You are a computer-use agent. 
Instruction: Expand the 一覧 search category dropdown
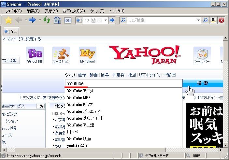click(174, 75)
